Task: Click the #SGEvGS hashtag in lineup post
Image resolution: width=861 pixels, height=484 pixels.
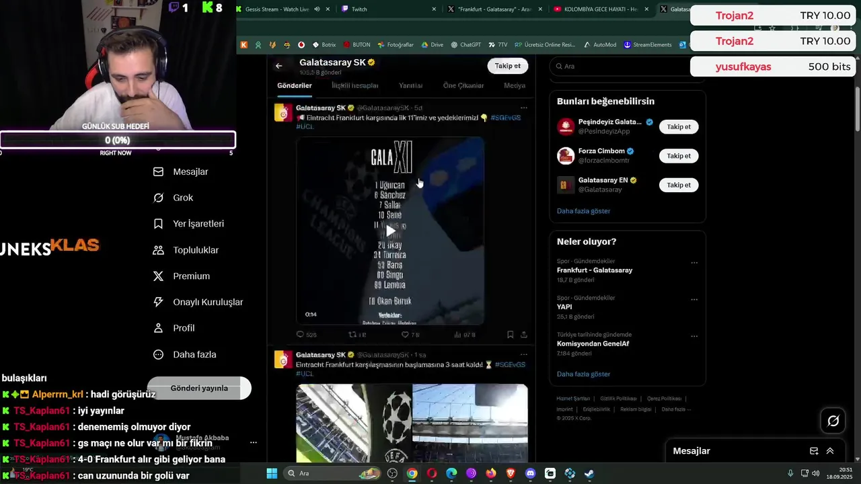Action: pyautogui.click(x=506, y=118)
